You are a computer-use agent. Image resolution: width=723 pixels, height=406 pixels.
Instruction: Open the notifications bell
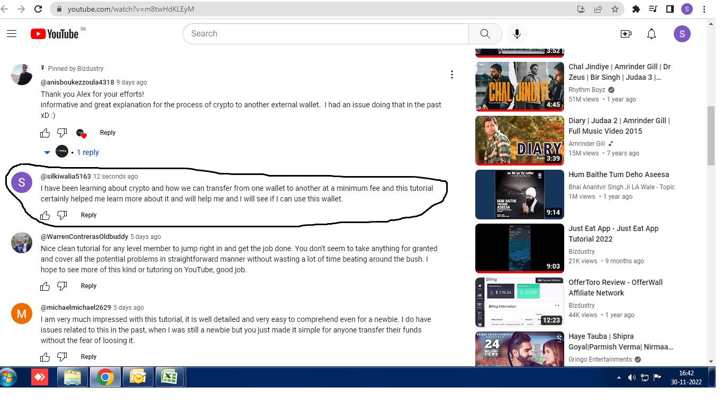tap(652, 34)
